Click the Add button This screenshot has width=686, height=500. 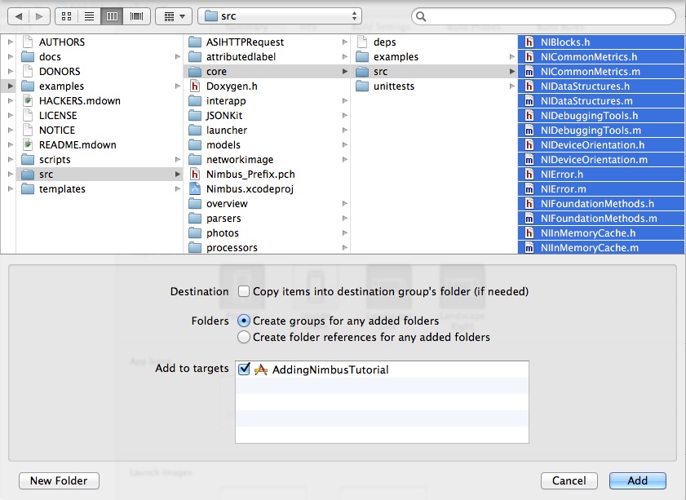coord(637,480)
